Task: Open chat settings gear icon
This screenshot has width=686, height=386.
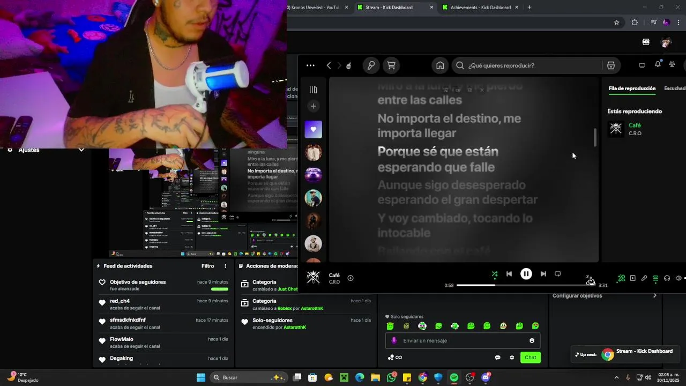Action: (512, 358)
